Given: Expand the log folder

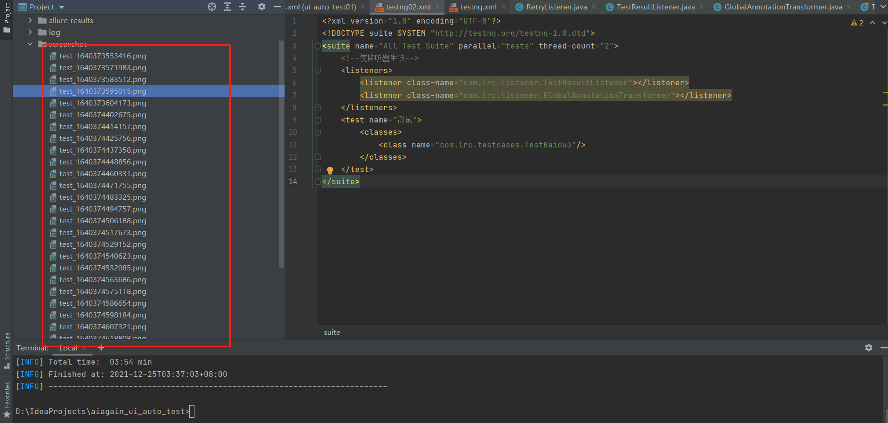Looking at the screenshot, I should click(x=30, y=32).
